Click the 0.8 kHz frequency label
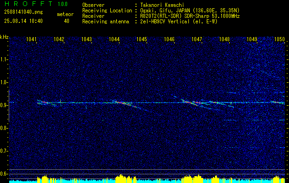 click(x=4, y=128)
